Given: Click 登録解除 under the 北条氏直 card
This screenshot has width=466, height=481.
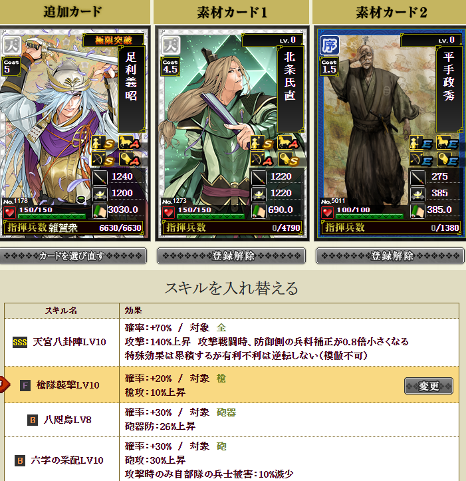Looking at the screenshot, I should tap(231, 255).
